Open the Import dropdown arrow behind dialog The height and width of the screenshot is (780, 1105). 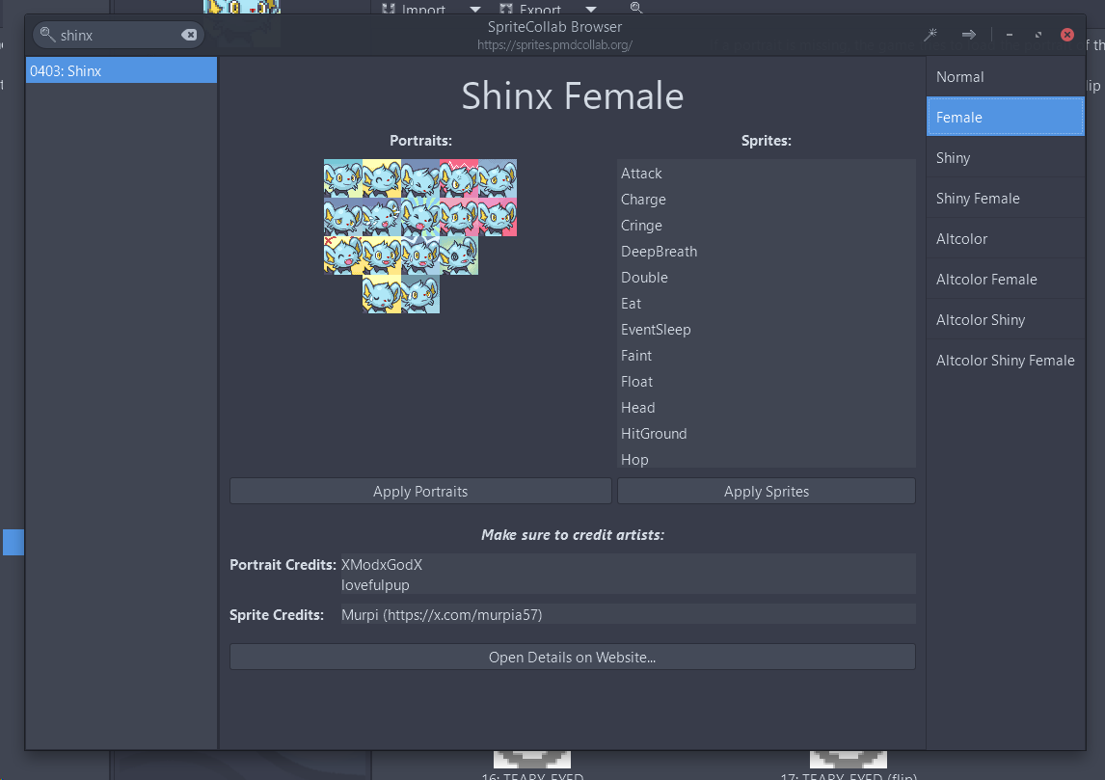coord(474,10)
